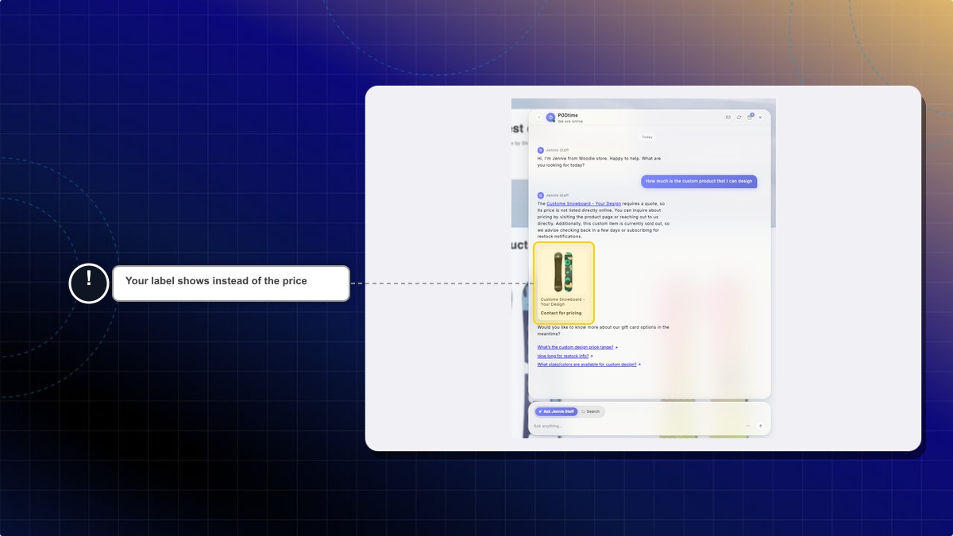Click the PODtime title text
The image size is (953, 536).
click(568, 115)
